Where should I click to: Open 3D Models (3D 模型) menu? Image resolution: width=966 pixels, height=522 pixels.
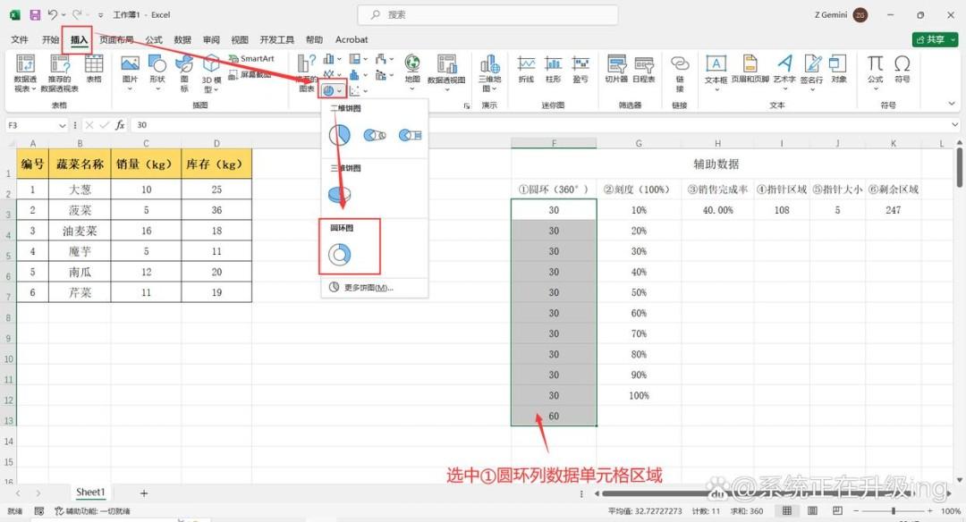click(x=211, y=72)
